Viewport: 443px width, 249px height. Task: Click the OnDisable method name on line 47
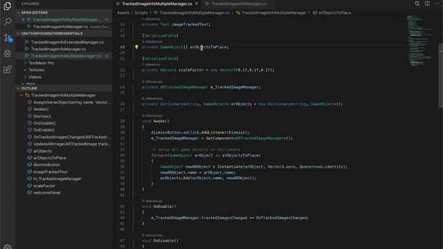click(163, 241)
